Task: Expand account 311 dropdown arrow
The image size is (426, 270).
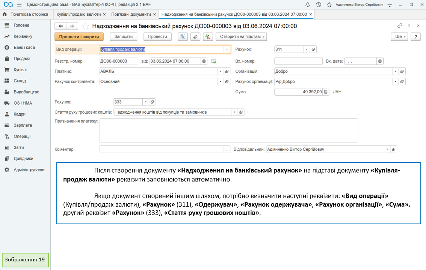Action: [x=307, y=49]
